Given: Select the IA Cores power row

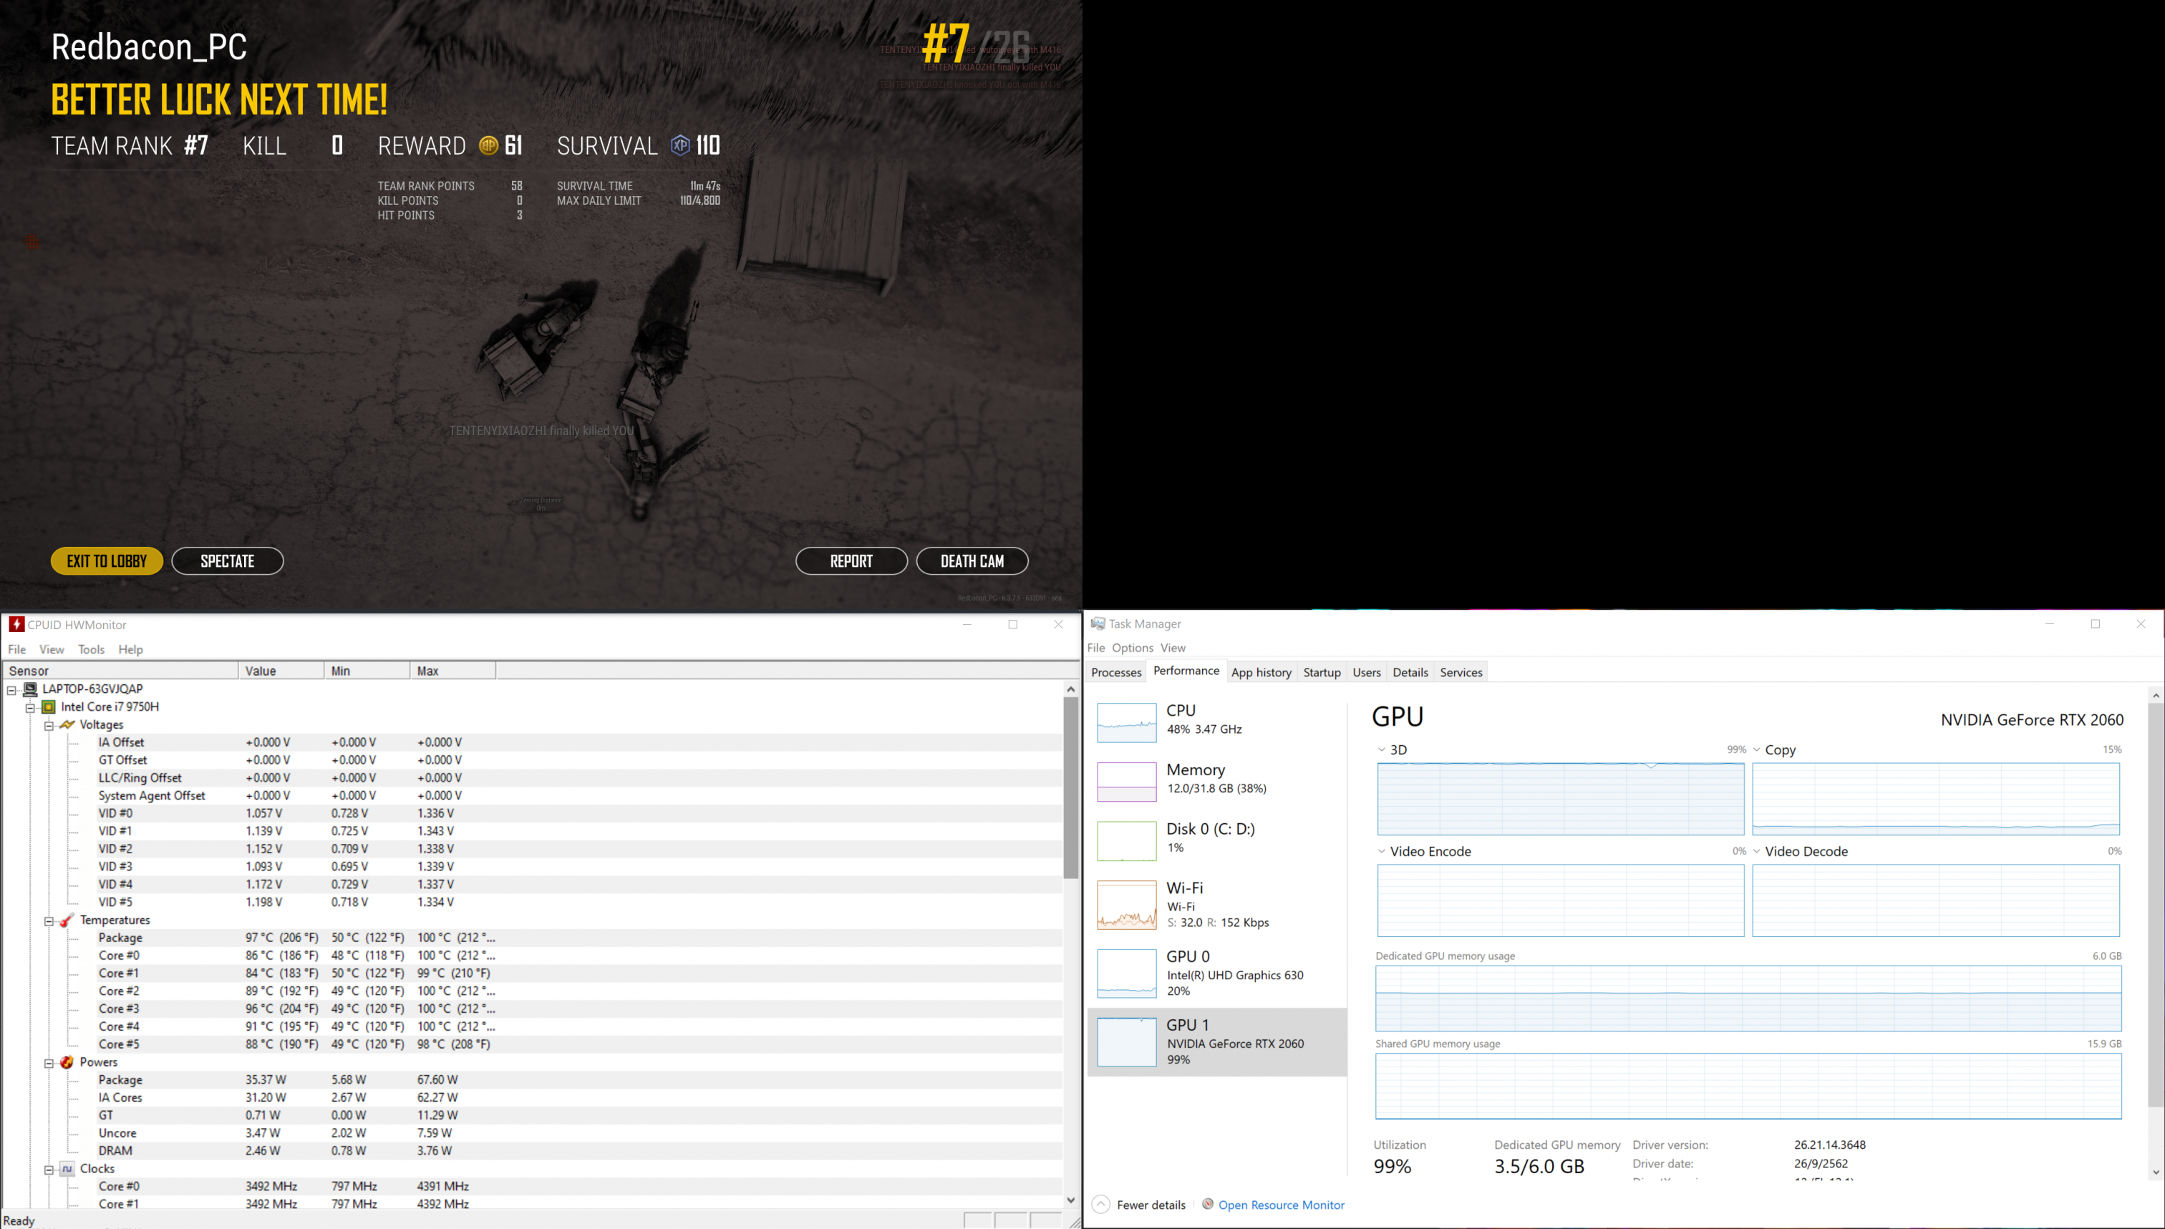Looking at the screenshot, I should pyautogui.click(x=532, y=1097).
